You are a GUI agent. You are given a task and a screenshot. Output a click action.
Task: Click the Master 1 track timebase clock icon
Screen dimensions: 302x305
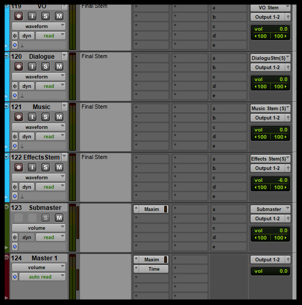(15, 277)
